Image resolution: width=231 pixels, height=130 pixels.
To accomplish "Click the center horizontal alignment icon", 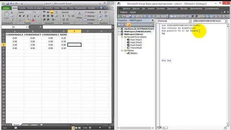I will coord(48,16).
